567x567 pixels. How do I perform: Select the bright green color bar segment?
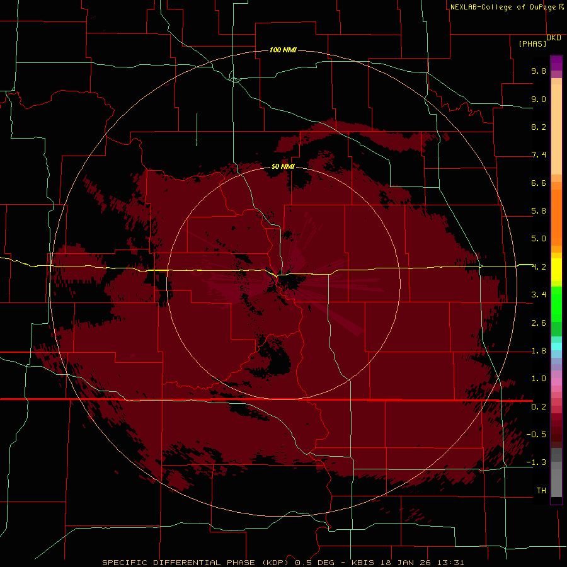556,304
